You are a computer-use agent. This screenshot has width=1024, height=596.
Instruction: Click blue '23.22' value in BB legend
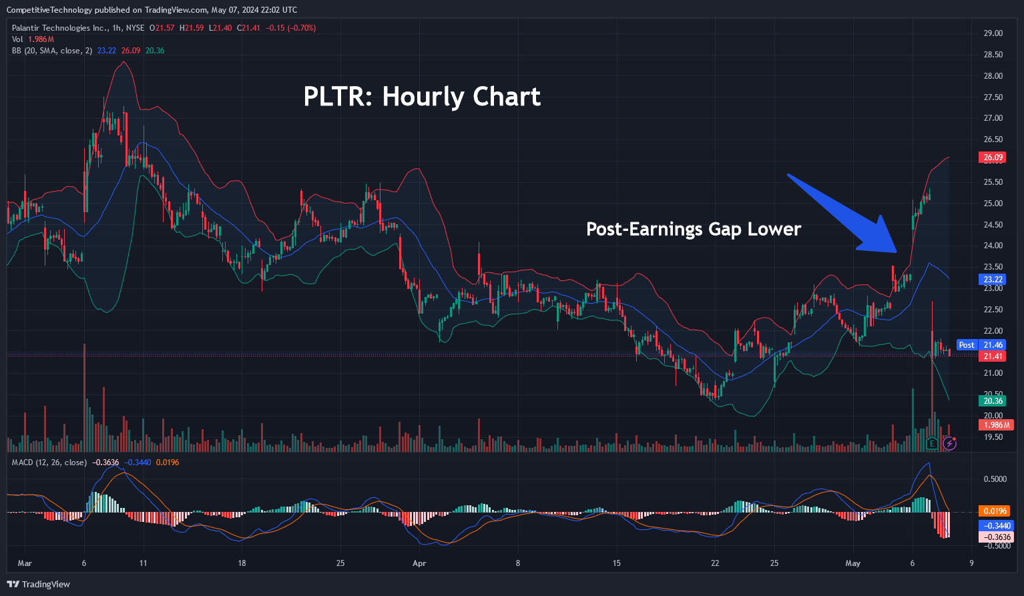107,51
